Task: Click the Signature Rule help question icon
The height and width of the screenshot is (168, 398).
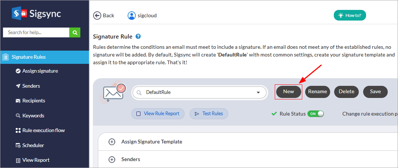Action: [138, 36]
